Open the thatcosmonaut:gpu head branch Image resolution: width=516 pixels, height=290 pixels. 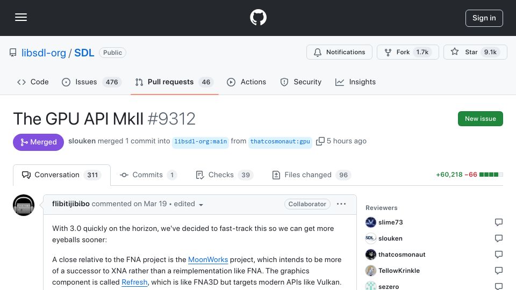click(280, 141)
